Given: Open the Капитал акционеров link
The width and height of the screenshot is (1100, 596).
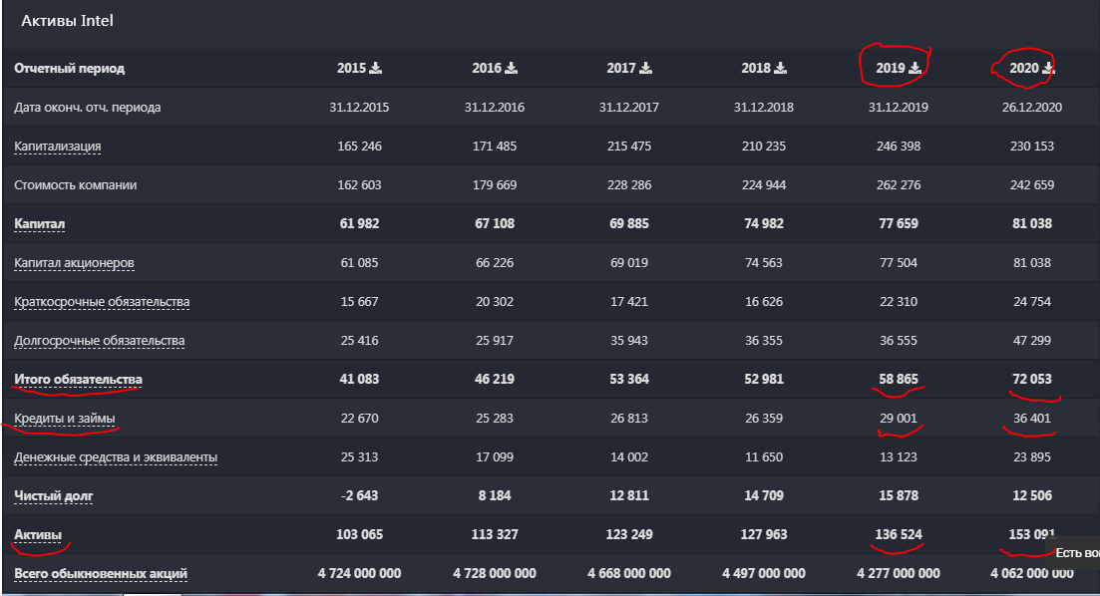Looking at the screenshot, I should 74,263.
